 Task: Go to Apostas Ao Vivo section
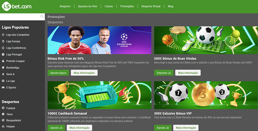click(87, 6)
